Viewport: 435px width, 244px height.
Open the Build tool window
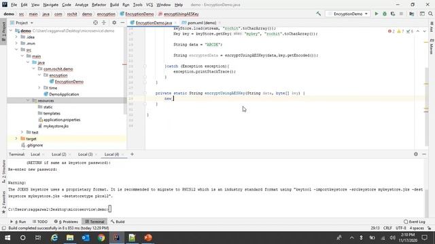118,222
